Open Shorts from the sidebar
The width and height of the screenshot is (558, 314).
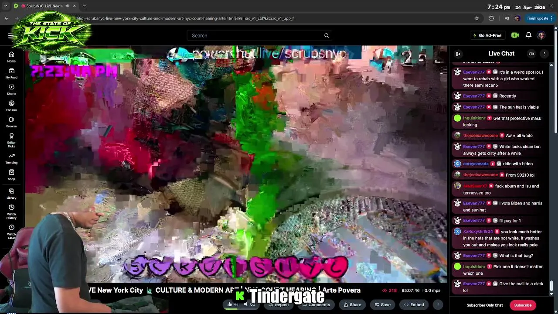tap(11, 90)
